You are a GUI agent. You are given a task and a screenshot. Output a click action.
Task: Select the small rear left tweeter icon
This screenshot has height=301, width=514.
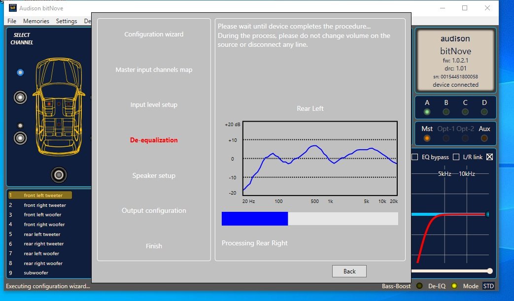(20, 126)
